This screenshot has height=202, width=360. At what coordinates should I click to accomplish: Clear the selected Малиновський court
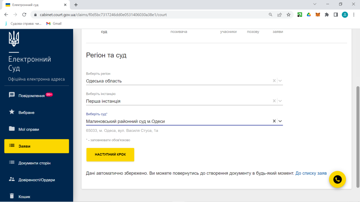point(274,121)
